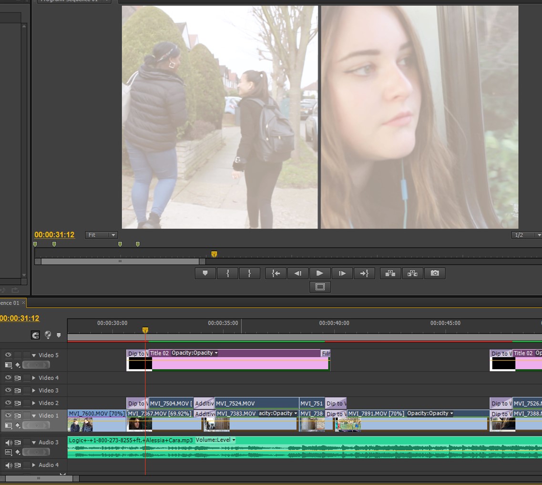542x485 pixels.
Task: Play the sequence in Program monitor
Action: coord(320,273)
